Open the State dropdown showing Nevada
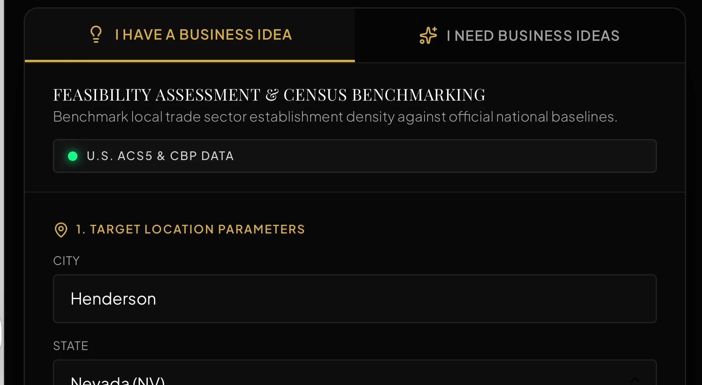The height and width of the screenshot is (385, 702). 354,373
